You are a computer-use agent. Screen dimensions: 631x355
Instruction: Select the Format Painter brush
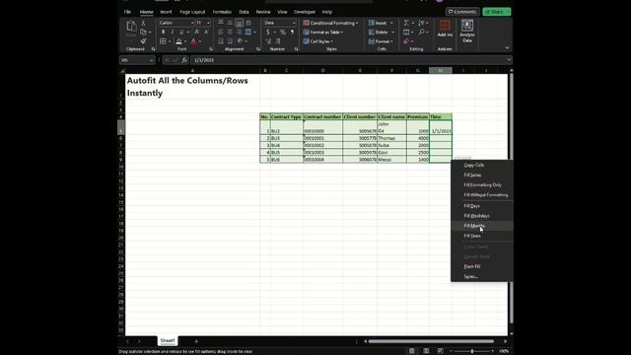[143, 41]
